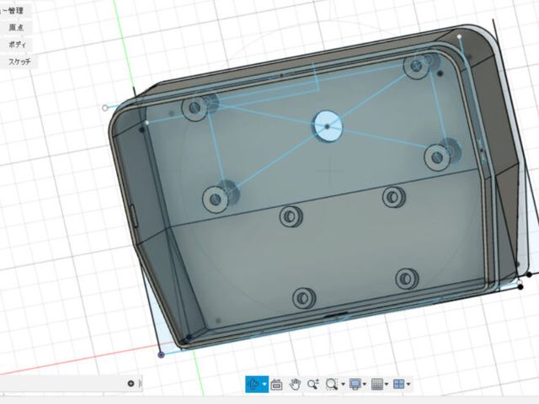Select the Orbit tool in navigation bar

pos(253,384)
